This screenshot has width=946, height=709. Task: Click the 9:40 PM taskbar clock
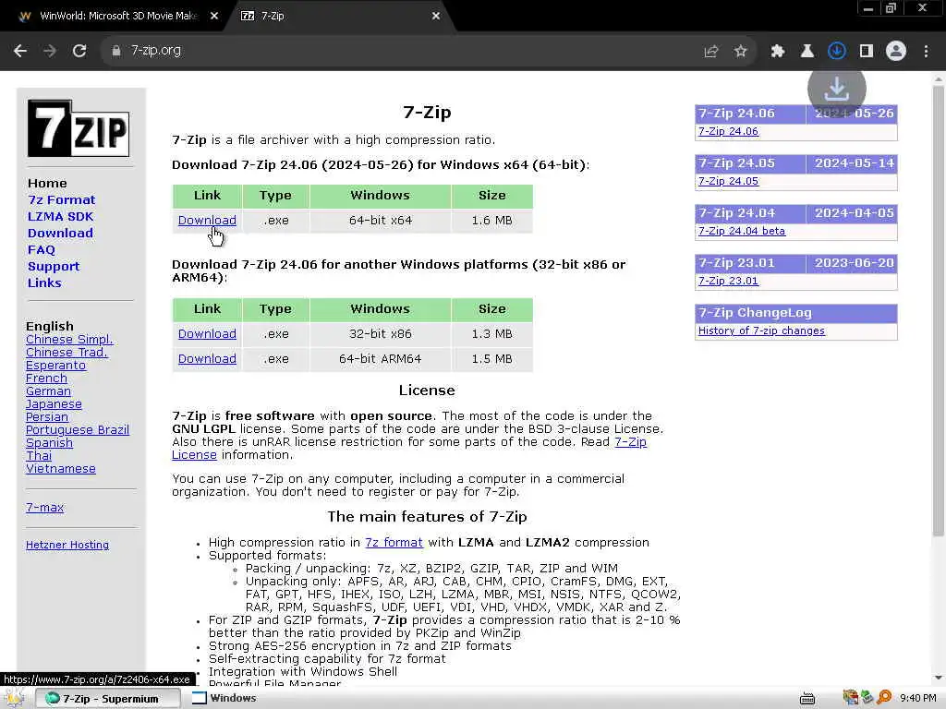tap(918, 698)
